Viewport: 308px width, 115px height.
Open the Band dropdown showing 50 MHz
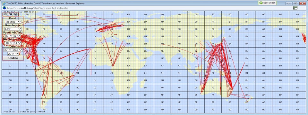click(13, 22)
